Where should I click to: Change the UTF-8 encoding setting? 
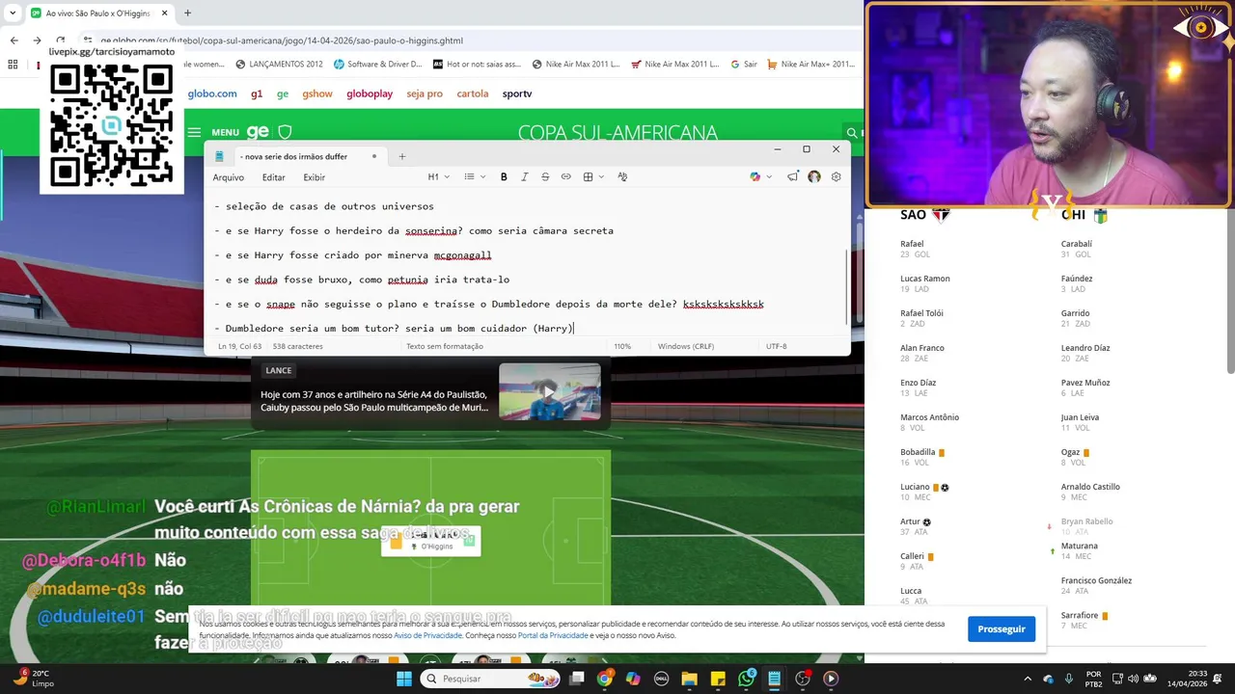pyautogui.click(x=777, y=346)
